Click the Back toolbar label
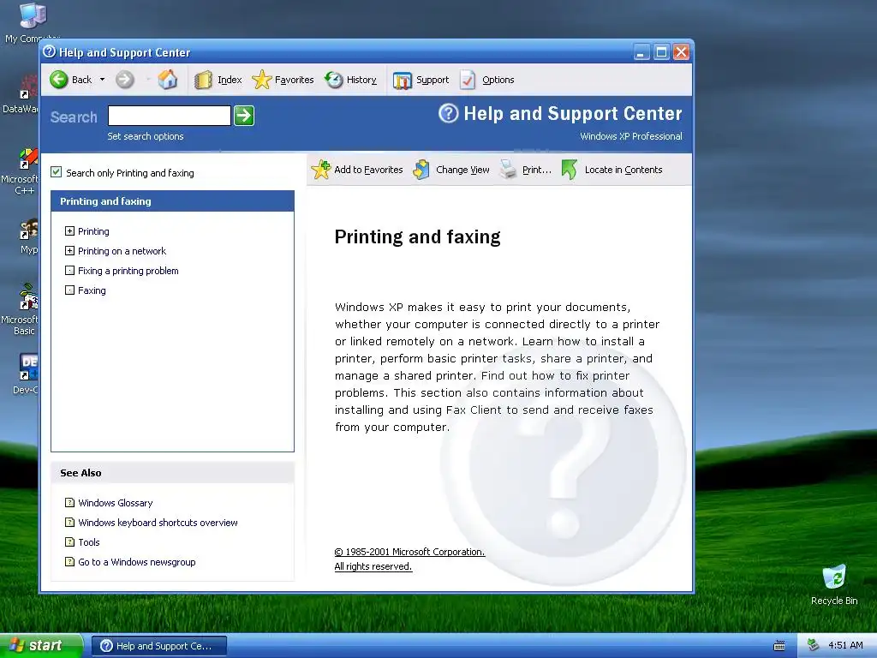This screenshot has height=658, width=877. (x=81, y=80)
